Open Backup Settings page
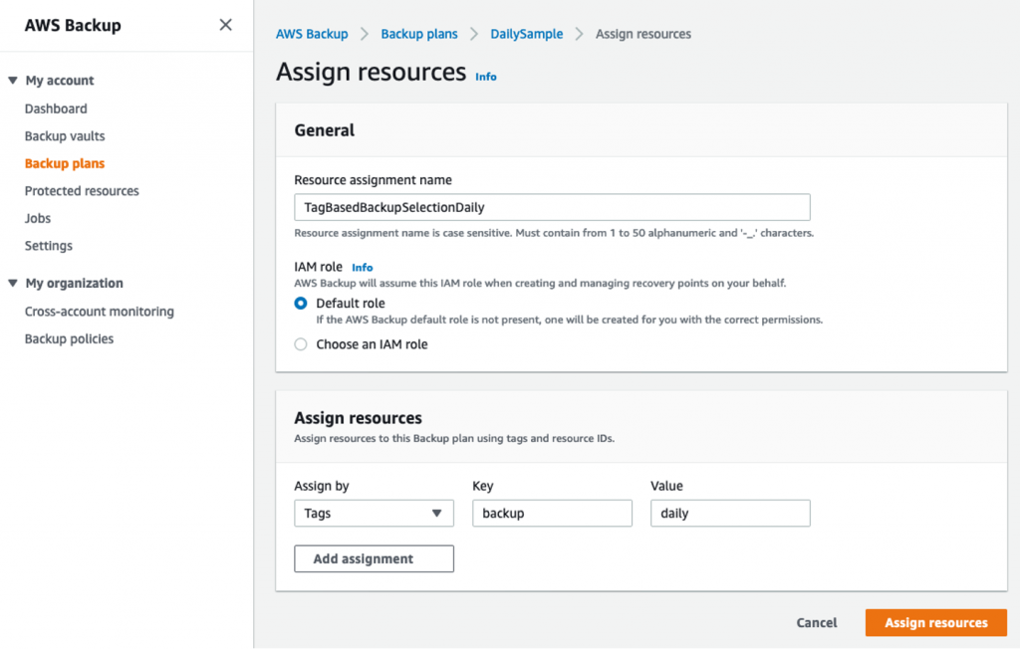 49,246
